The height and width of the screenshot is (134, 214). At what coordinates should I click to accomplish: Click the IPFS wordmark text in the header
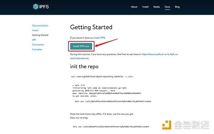click(44, 7)
